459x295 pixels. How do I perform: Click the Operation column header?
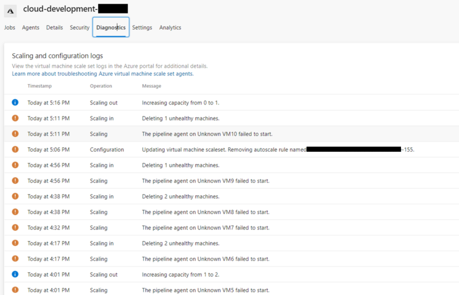(101, 86)
